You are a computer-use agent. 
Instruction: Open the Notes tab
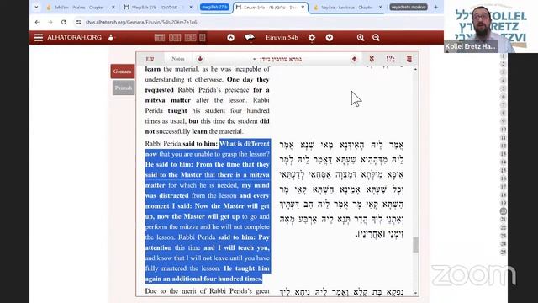(177, 59)
